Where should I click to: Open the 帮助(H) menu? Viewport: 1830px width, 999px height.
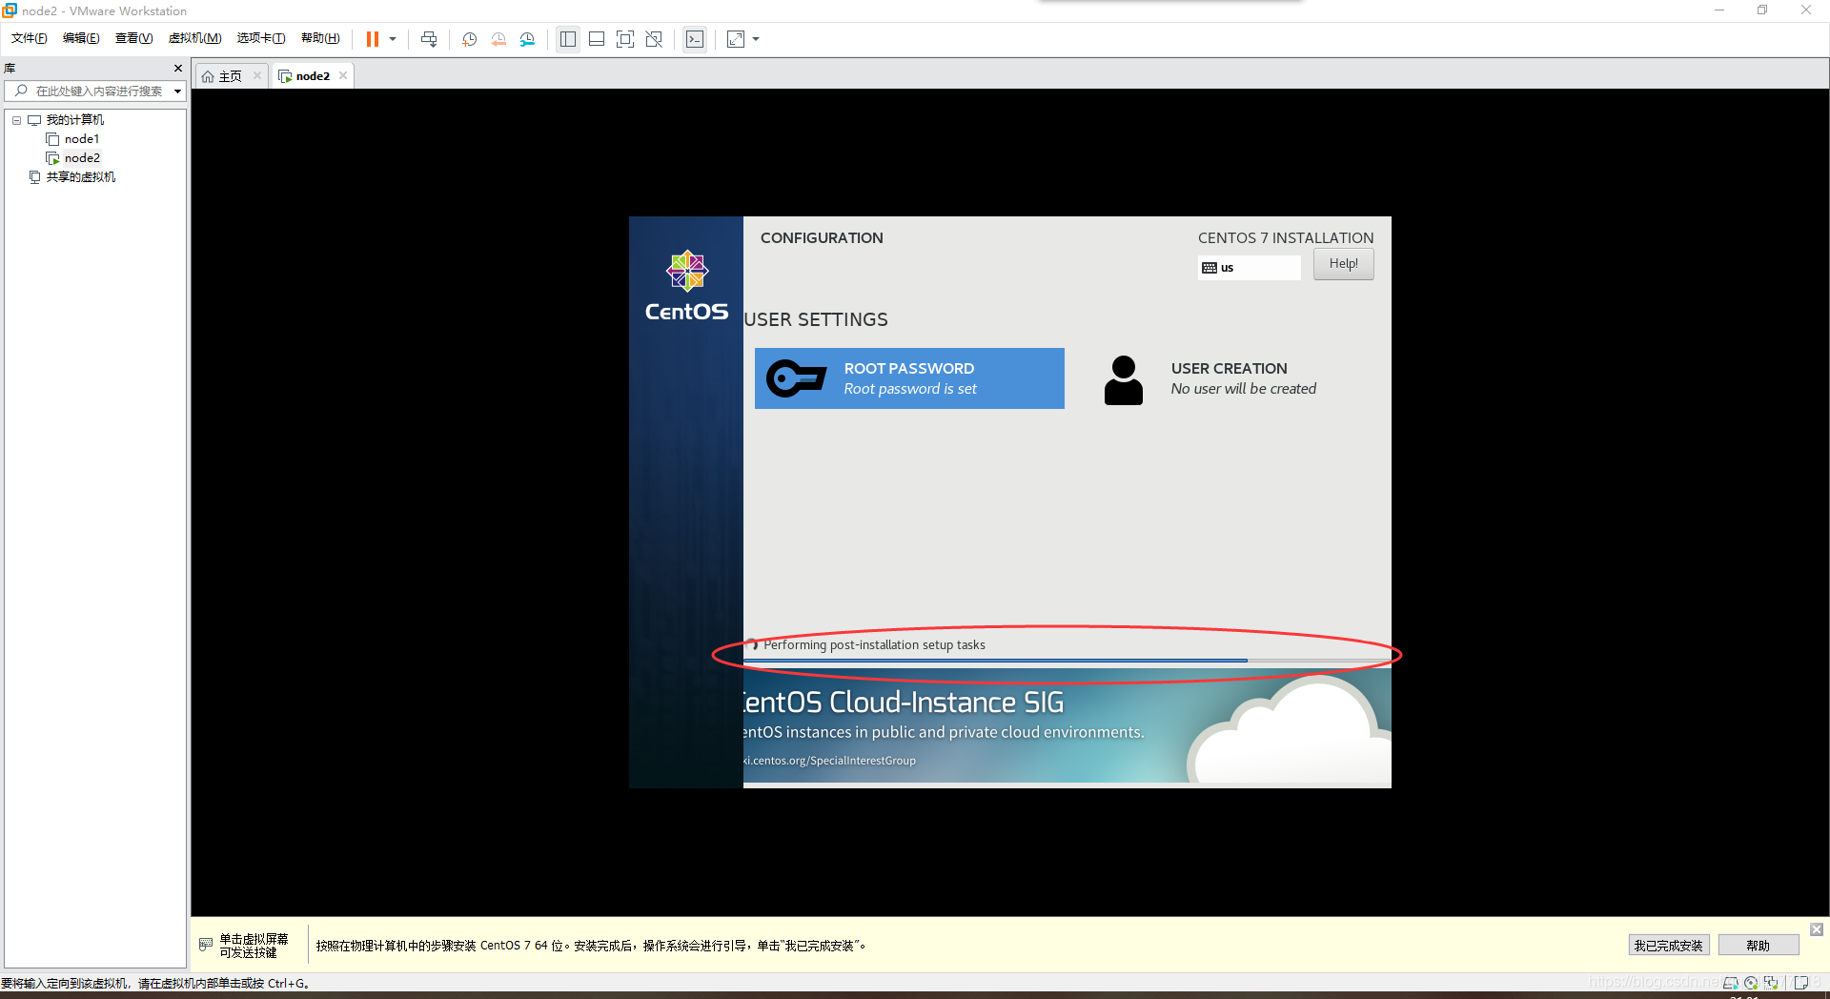(x=320, y=38)
